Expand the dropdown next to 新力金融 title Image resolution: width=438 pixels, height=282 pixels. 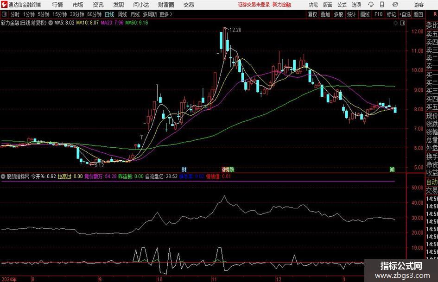[51, 23]
